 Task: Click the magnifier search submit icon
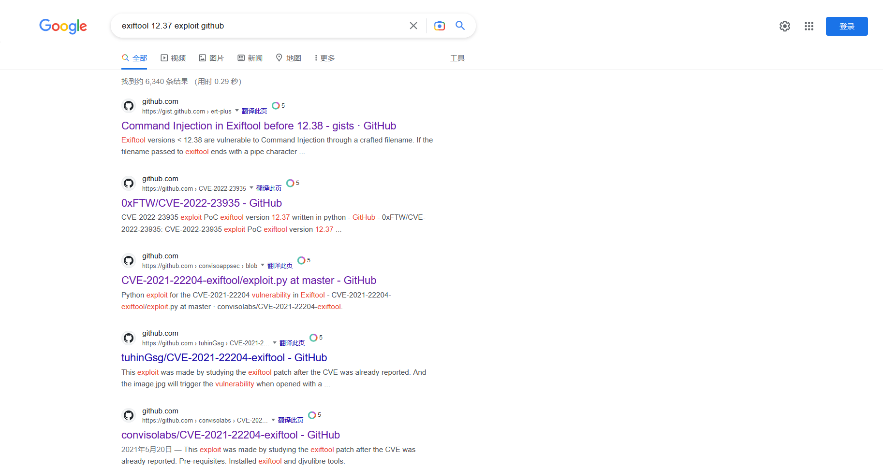(x=460, y=26)
